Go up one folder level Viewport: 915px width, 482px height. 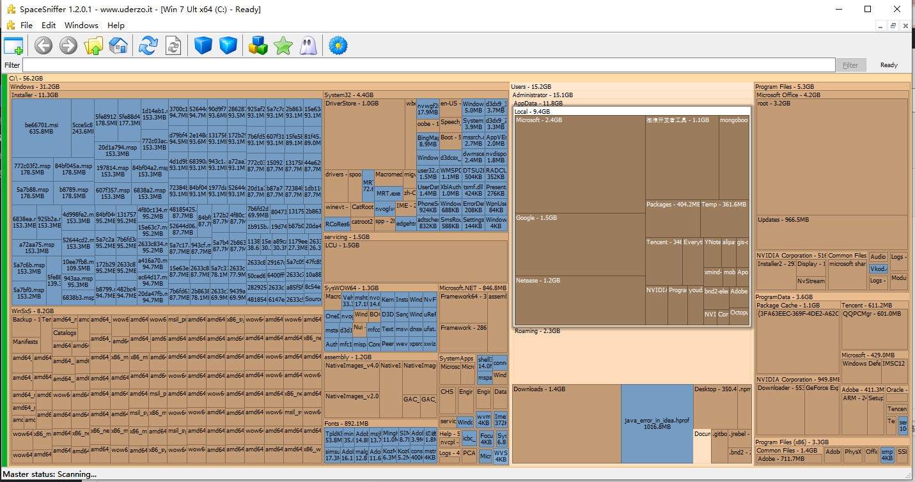pyautogui.click(x=93, y=45)
